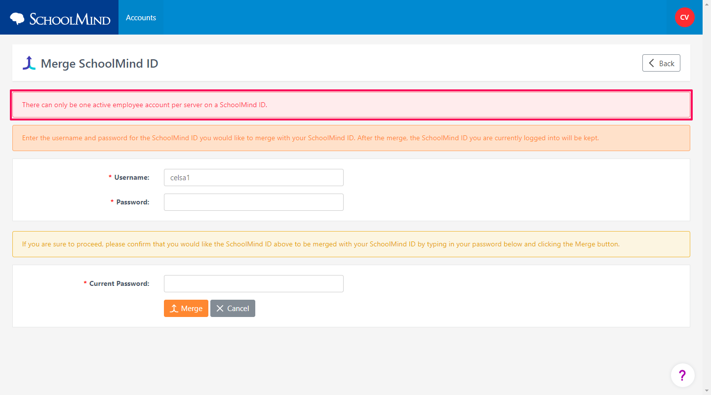Click the orange Merge button
Viewport: 711px width, 395px height.
click(x=186, y=308)
